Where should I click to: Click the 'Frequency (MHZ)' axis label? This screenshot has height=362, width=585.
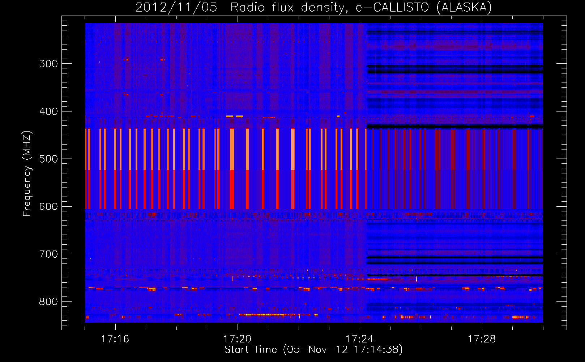[27, 174]
